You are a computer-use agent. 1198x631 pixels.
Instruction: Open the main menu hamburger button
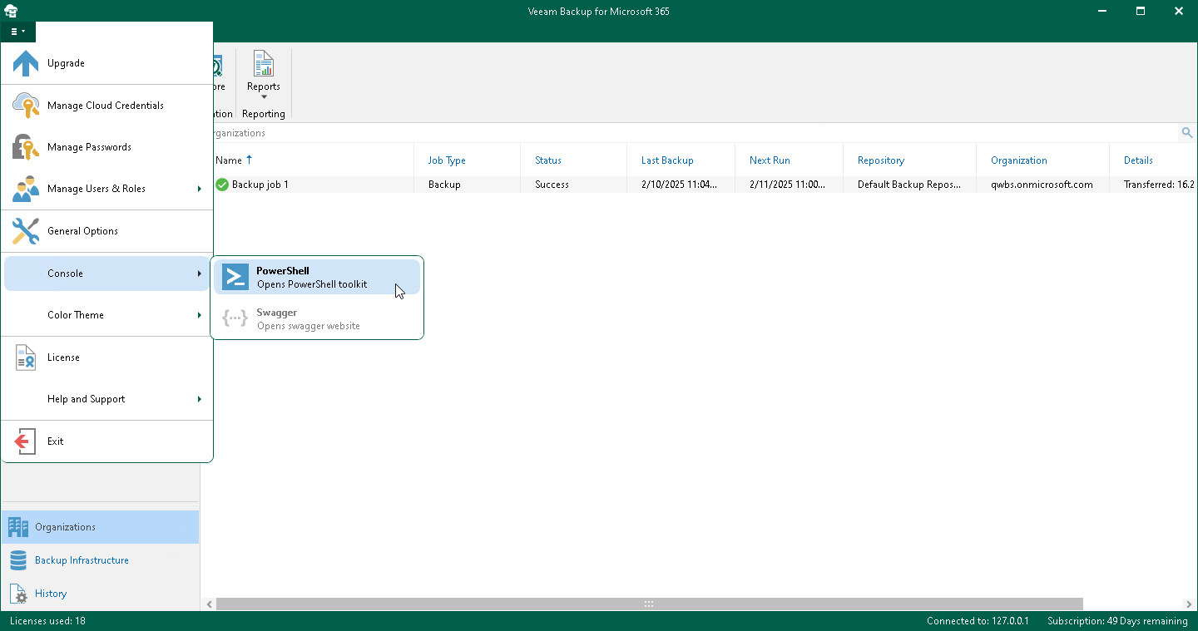[17, 32]
